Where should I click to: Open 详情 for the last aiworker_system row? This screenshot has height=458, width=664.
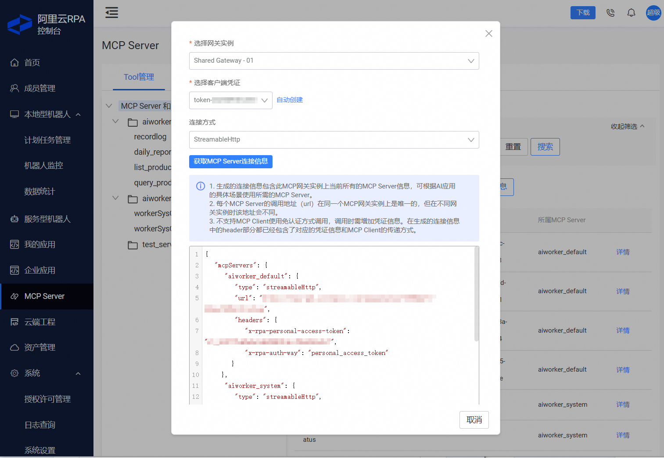(x=623, y=435)
